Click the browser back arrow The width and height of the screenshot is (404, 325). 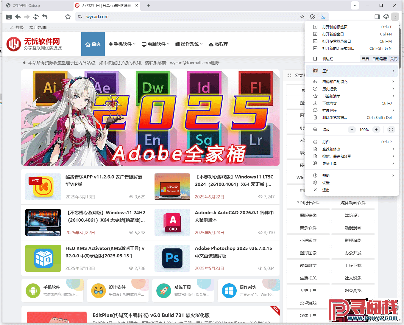point(18,17)
